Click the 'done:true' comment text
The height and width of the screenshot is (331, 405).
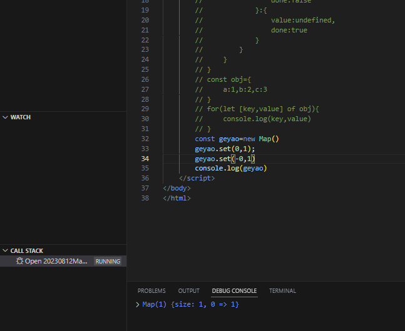(289, 31)
